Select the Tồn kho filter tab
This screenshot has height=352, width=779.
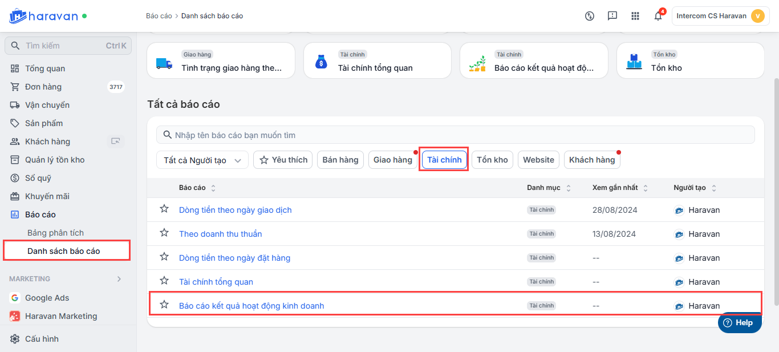(492, 160)
